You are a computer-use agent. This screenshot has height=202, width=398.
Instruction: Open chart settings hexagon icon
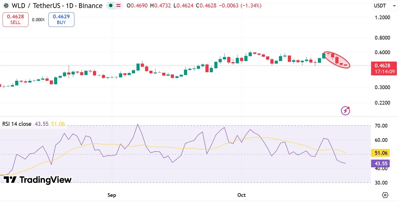(385, 195)
